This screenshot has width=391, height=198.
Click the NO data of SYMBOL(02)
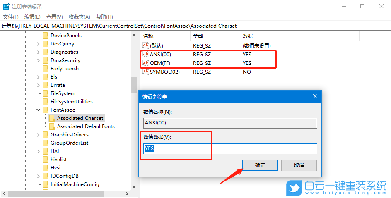click(247, 72)
